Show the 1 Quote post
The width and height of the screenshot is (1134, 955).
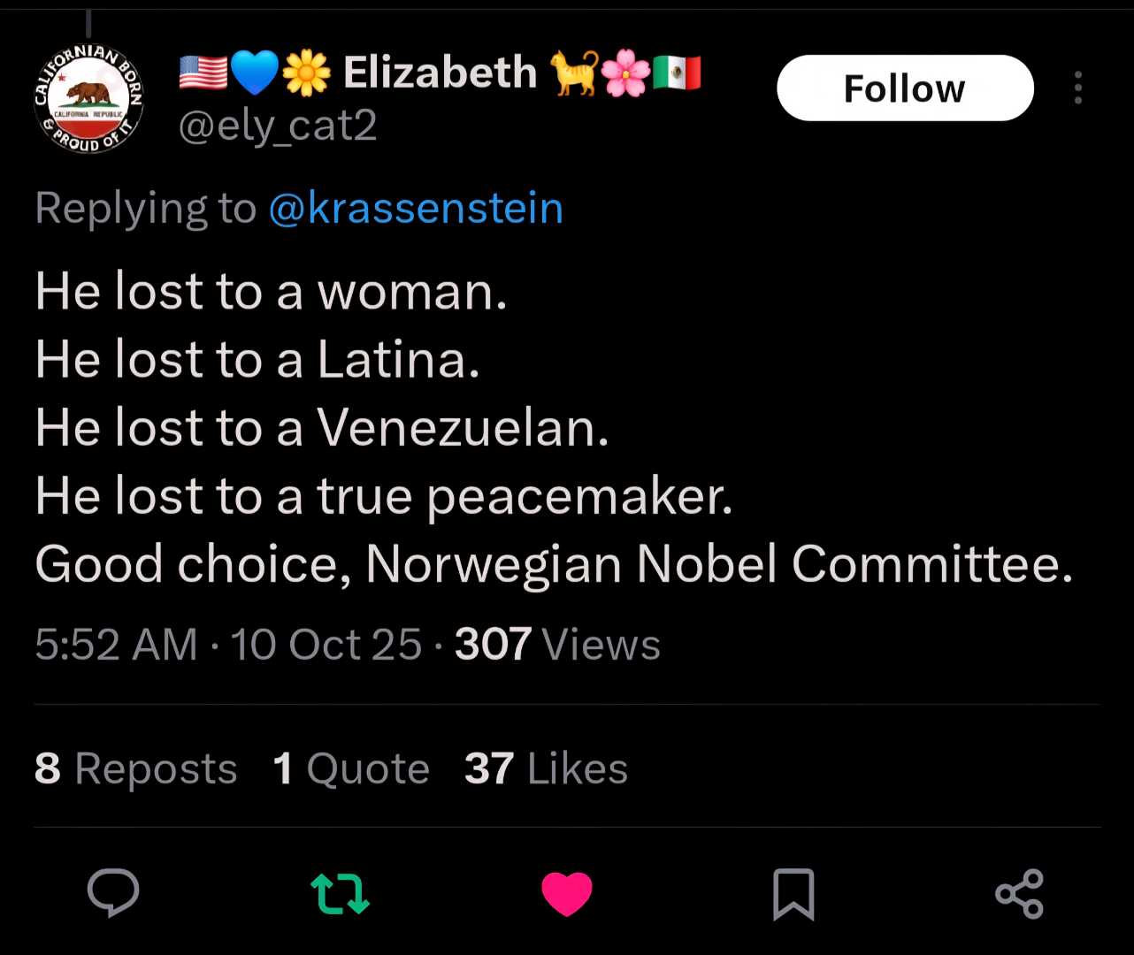click(351, 768)
